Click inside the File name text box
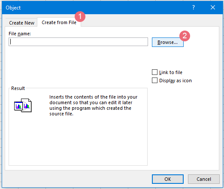Image resolution: width=224 pixels, height=189 pixels. 78,42
